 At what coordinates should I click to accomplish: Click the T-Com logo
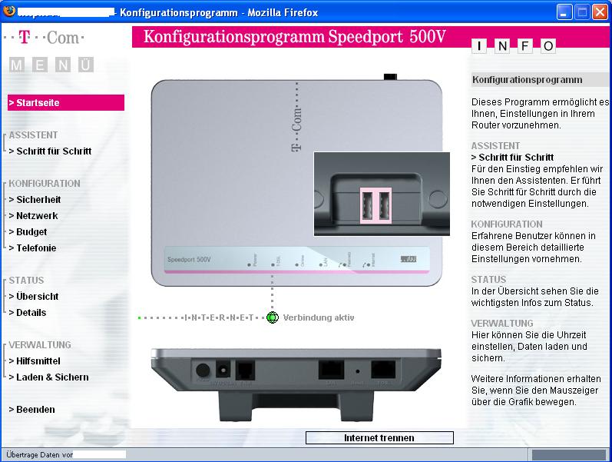(44, 38)
